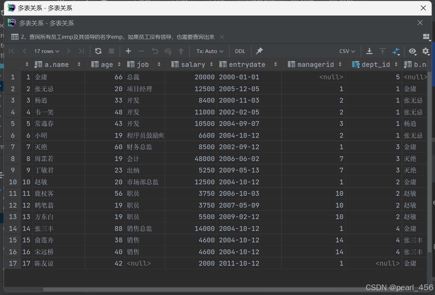Click the DDL button
This screenshot has width=435, height=295.
pos(240,51)
